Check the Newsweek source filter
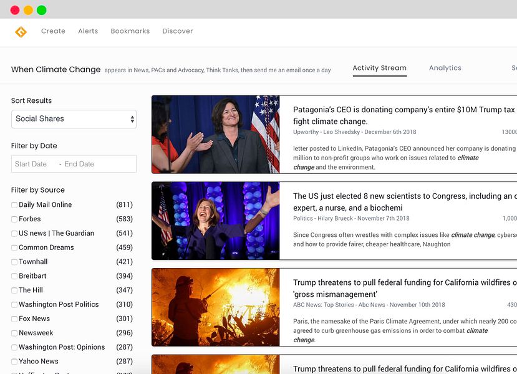This screenshot has width=517, height=374. point(14,333)
